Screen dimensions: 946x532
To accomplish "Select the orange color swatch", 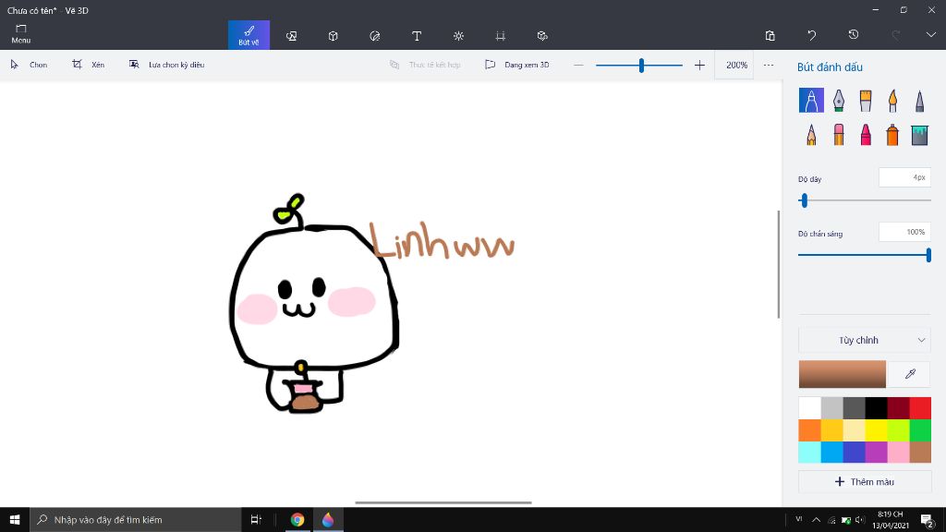I will (x=809, y=430).
